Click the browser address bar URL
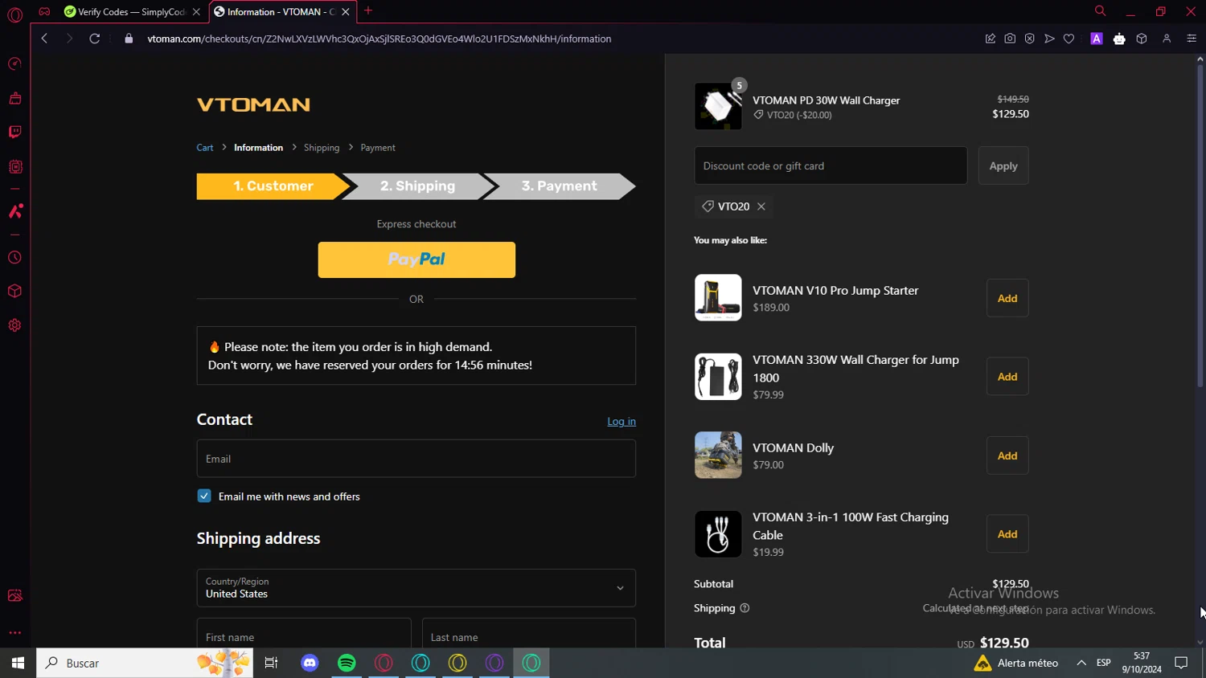Viewport: 1206px width, 678px height. click(379, 39)
